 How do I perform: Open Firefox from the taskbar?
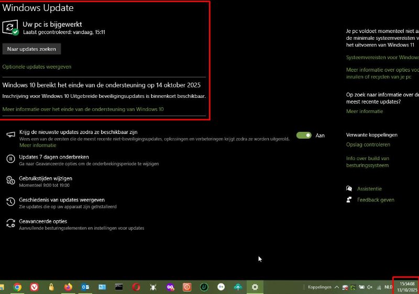point(68,287)
